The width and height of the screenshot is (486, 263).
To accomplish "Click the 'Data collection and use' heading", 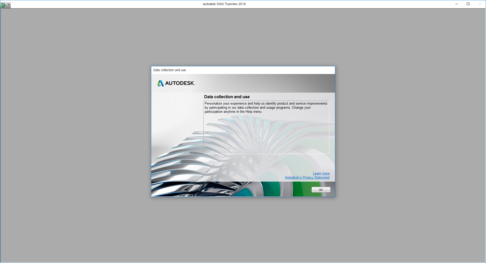I will tap(227, 97).
